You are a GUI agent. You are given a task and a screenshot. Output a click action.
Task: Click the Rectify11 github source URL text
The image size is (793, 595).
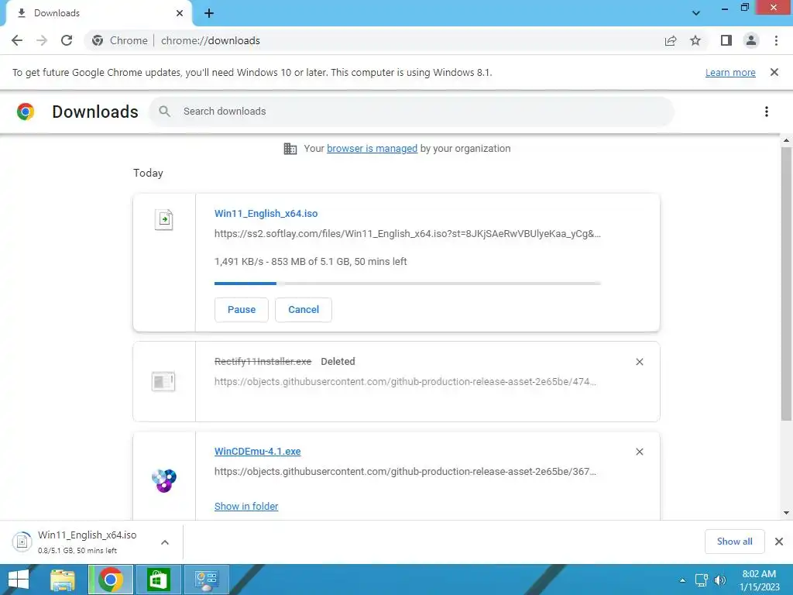[405, 381]
